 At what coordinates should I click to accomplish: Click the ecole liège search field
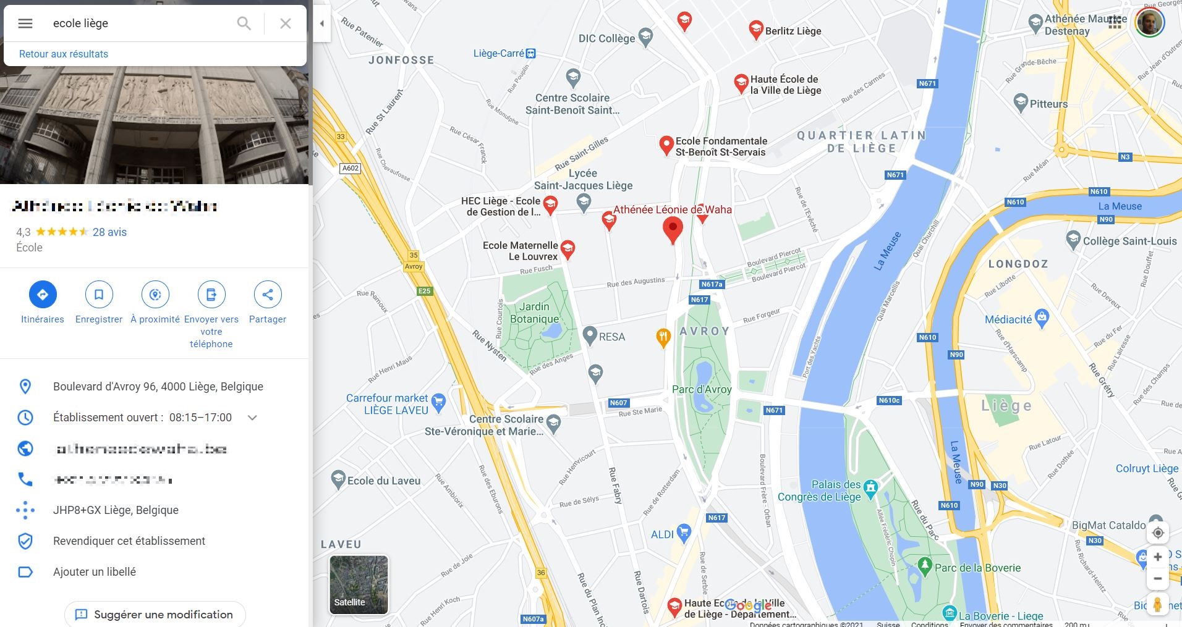(139, 23)
